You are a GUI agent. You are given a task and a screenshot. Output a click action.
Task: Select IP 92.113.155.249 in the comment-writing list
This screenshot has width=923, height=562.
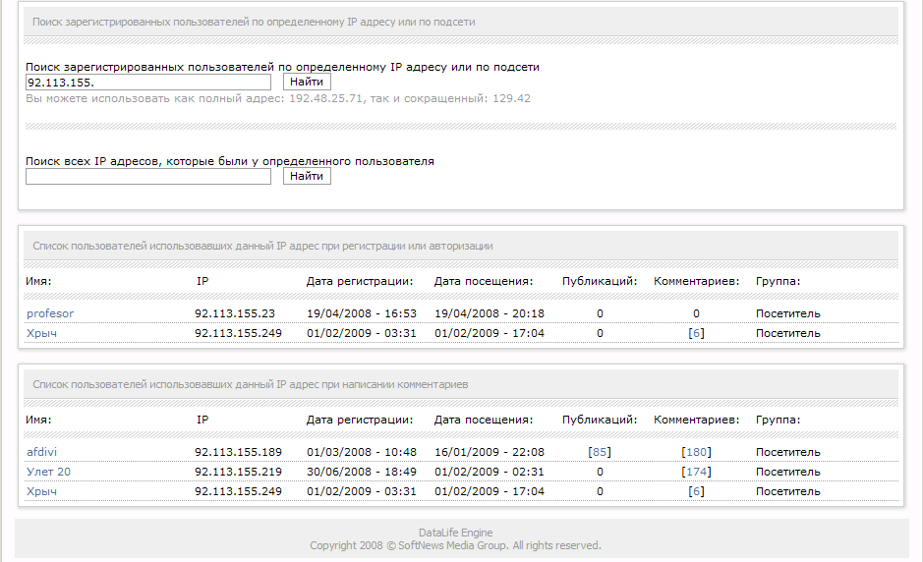click(239, 491)
